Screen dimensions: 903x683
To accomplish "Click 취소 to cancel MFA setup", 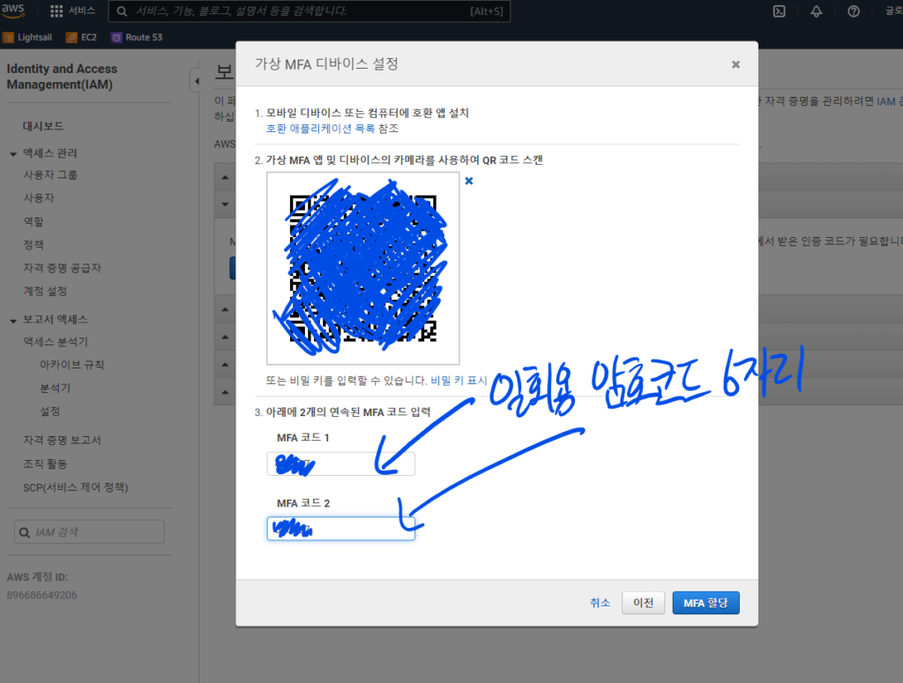I will tap(600, 603).
